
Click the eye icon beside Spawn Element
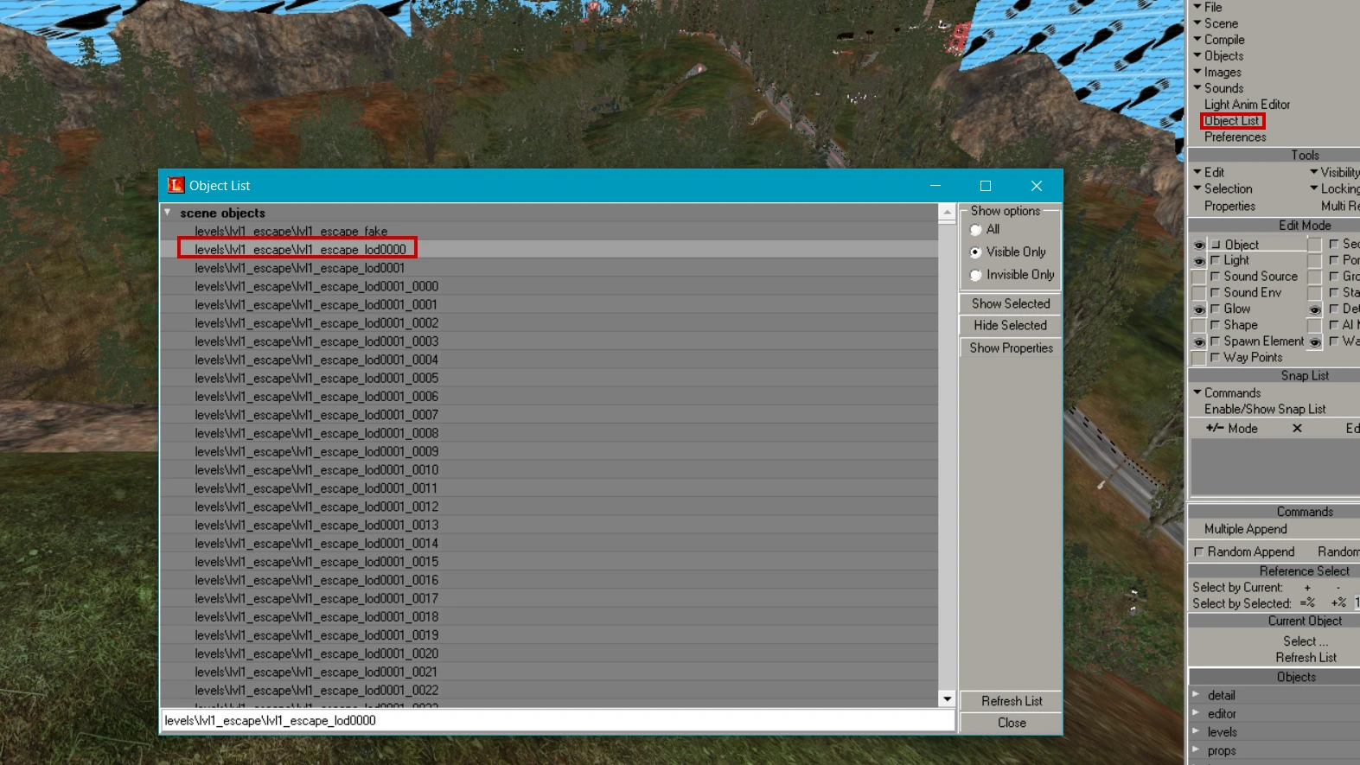click(x=1198, y=342)
